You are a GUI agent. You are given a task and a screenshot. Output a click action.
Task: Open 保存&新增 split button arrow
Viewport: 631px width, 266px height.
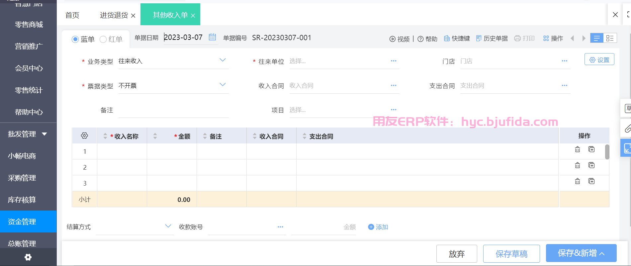602,254
